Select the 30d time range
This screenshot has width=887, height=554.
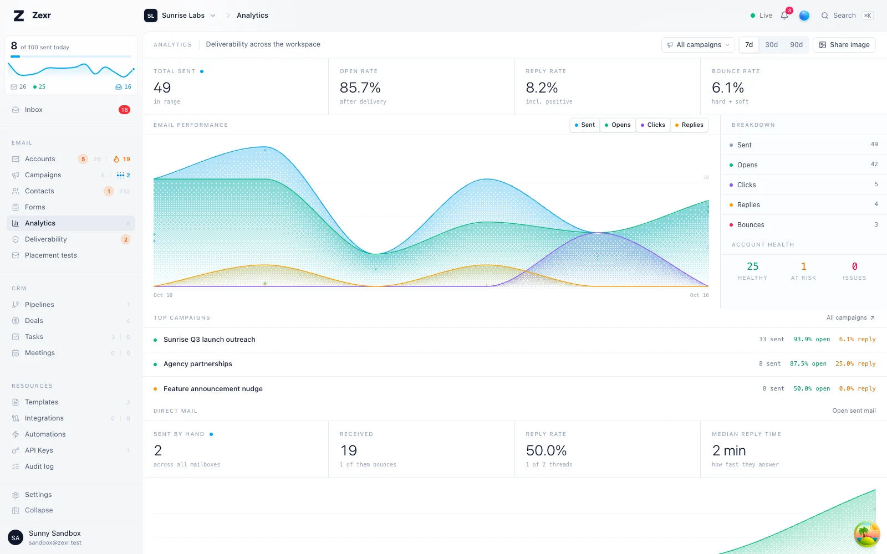pyautogui.click(x=771, y=45)
